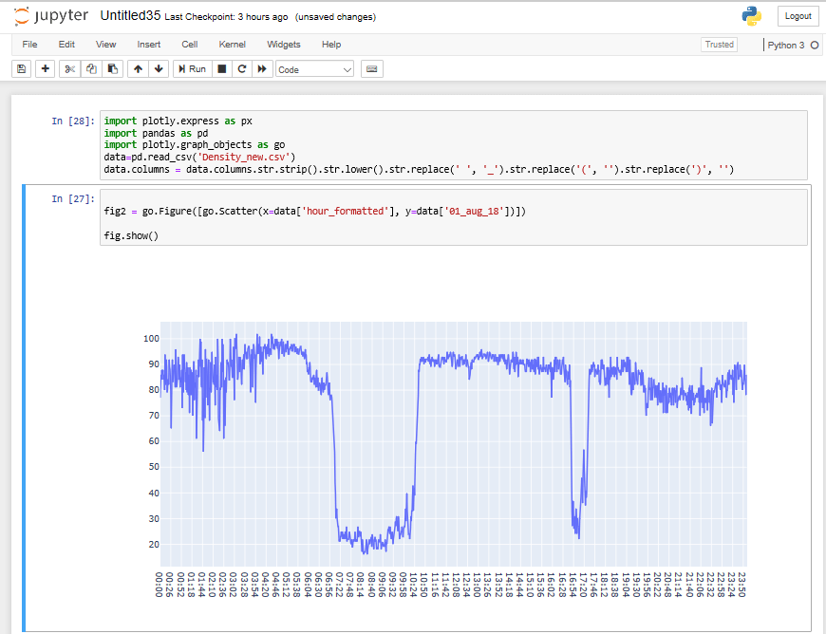Rename the notebook title Untitled35
This screenshot has height=634, width=826.
coord(130,15)
